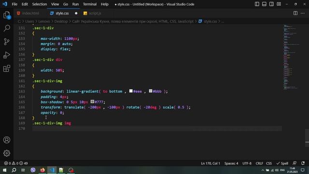The height and width of the screenshot is (174, 309).
Task: Open the Accounts menu icon
Action: pyautogui.click(x=7, y=140)
